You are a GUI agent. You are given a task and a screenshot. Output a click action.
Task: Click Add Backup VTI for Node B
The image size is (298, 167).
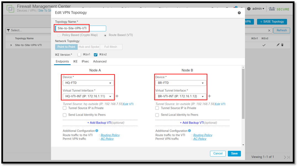tap(192, 123)
